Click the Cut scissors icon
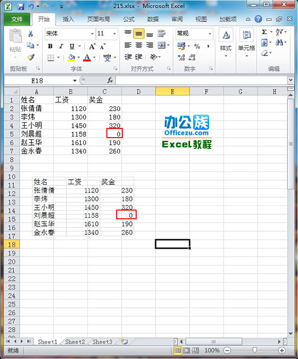 (30, 34)
